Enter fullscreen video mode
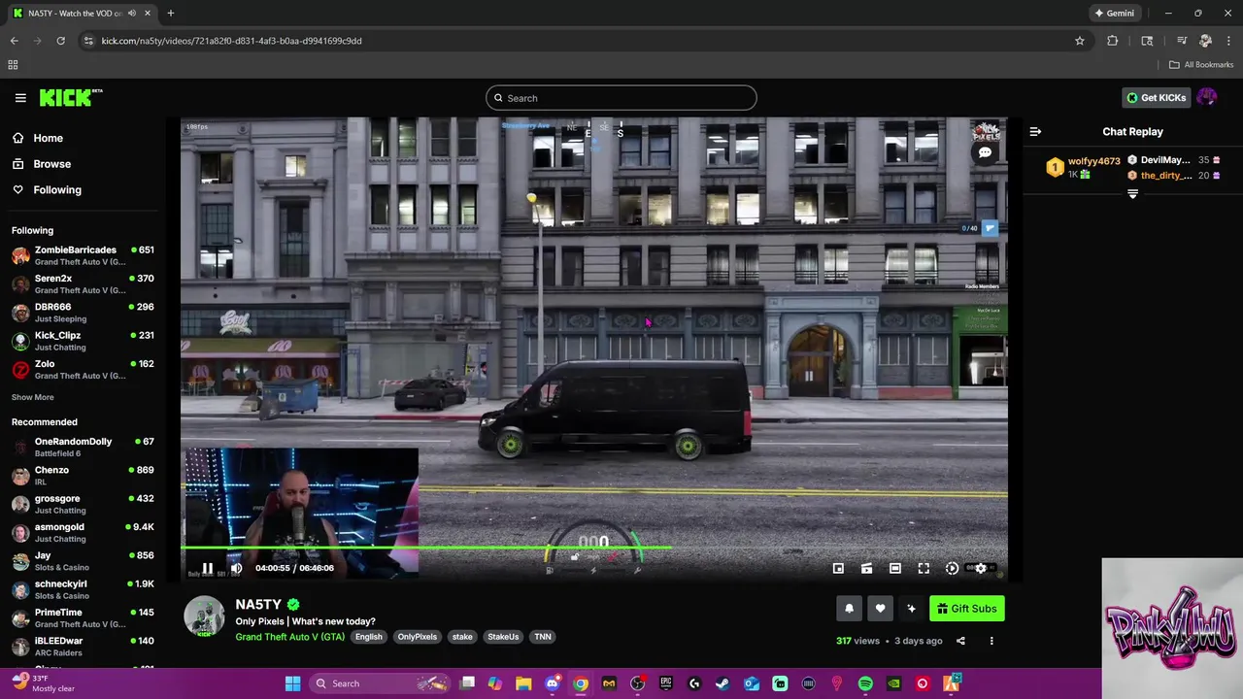The height and width of the screenshot is (699, 1243). click(924, 568)
